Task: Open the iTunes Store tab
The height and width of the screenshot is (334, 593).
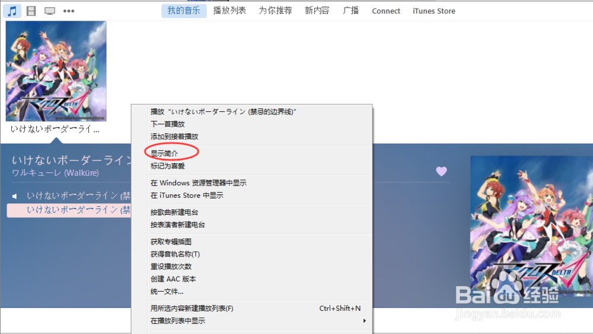Action: coord(434,11)
